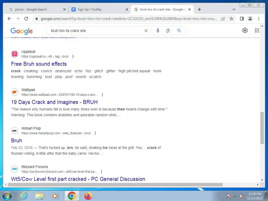Click the scroll left arrow
Screen dimensions: 268x201
pos(6,185)
